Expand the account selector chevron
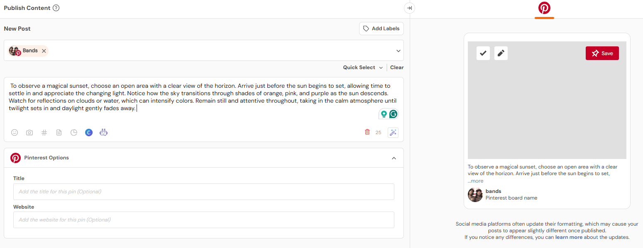The width and height of the screenshot is (643, 248). click(x=398, y=50)
